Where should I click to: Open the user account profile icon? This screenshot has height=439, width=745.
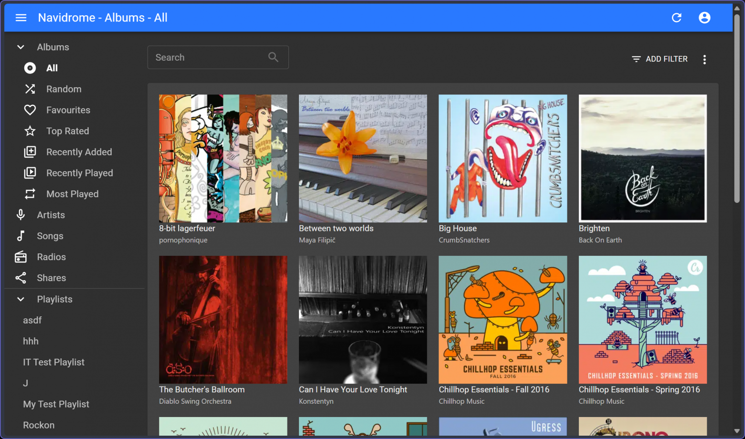[x=704, y=18]
